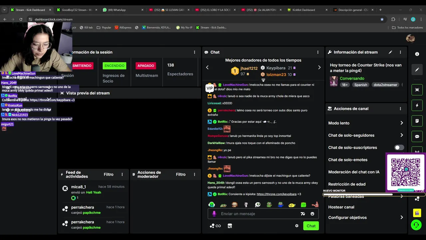426x240 pixels.
Task: Open Acciones de moderador three-dot menu
Action: click(x=194, y=174)
